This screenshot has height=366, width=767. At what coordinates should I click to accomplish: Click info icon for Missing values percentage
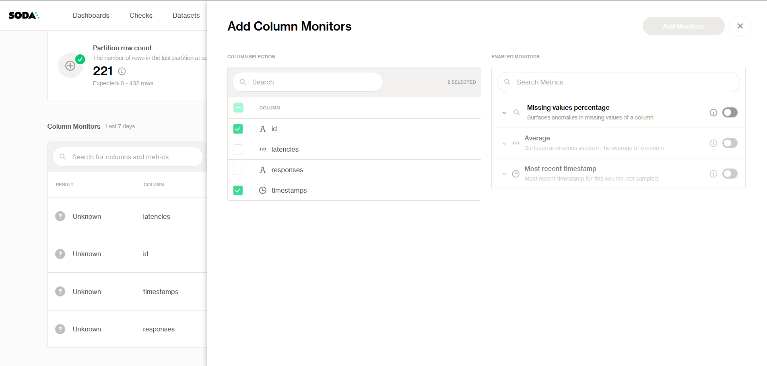coord(713,113)
